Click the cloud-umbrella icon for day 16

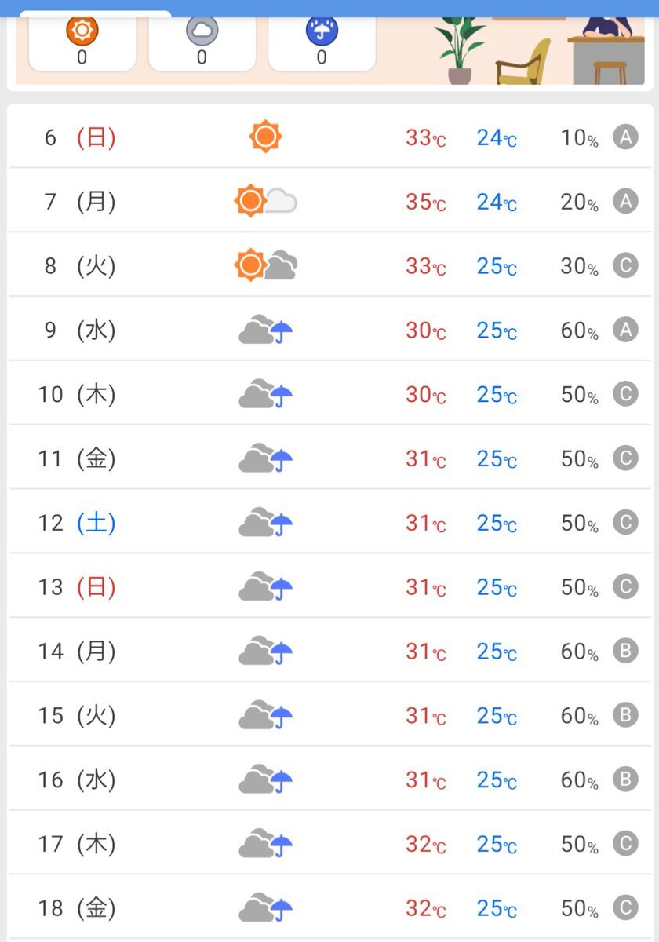coord(266,780)
